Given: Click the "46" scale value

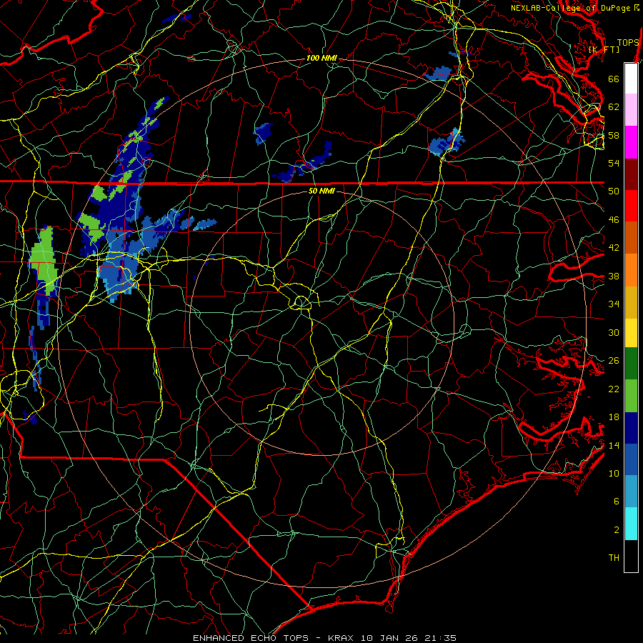Looking at the screenshot, I should pyautogui.click(x=614, y=220).
